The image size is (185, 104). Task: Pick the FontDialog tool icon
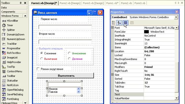[x=4, y=99]
